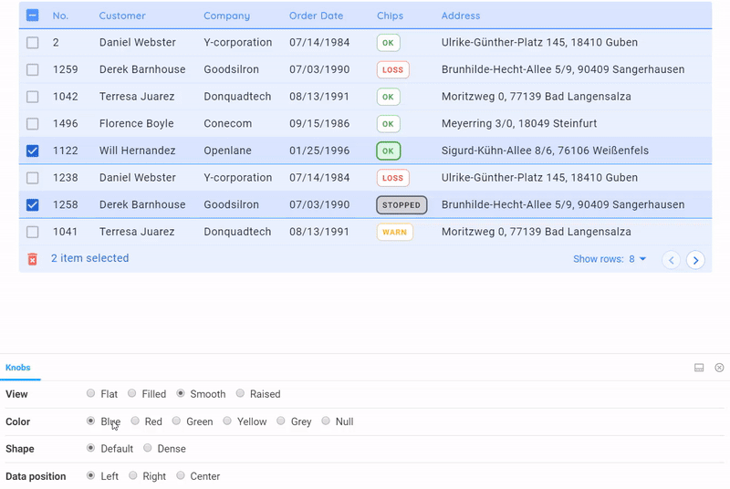This screenshot has height=489, width=730.
Task: Click the 'Will Hernandez' customer cell
Action: click(x=138, y=151)
